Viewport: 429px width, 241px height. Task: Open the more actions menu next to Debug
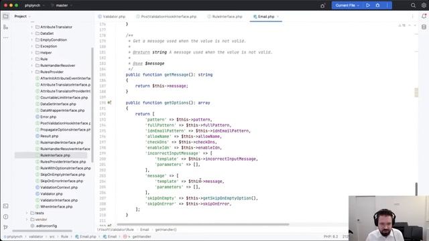[x=387, y=5]
